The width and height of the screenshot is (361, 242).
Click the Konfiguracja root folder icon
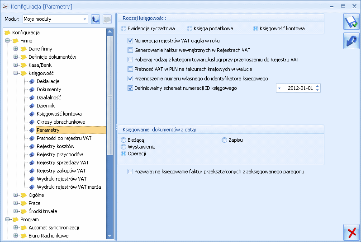pyautogui.click(x=7, y=33)
